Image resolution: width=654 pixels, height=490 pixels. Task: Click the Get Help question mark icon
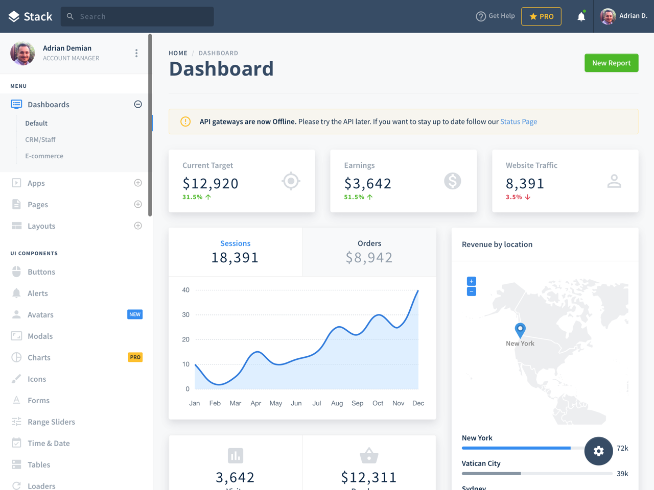coord(480,16)
